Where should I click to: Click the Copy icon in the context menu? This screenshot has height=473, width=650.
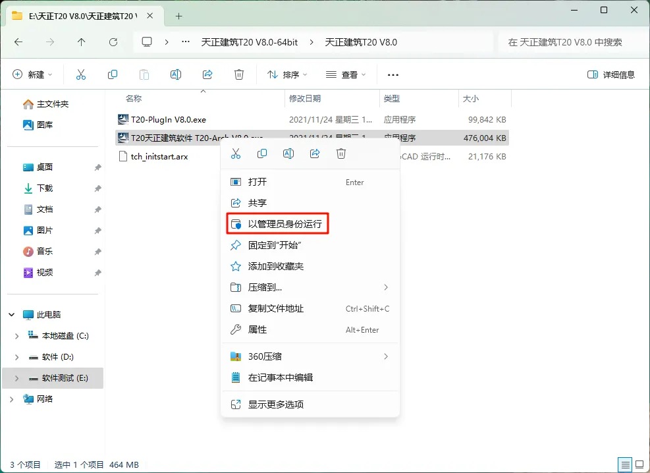click(x=262, y=153)
